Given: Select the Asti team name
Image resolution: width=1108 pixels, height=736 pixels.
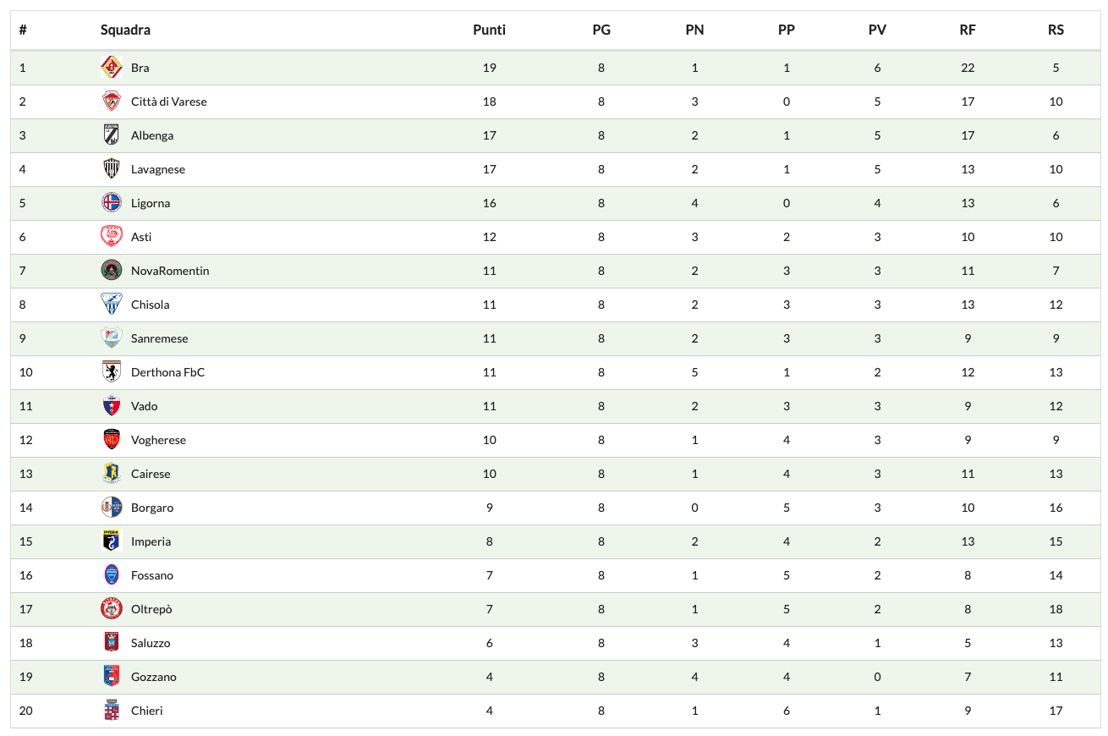Looking at the screenshot, I should click(141, 237).
